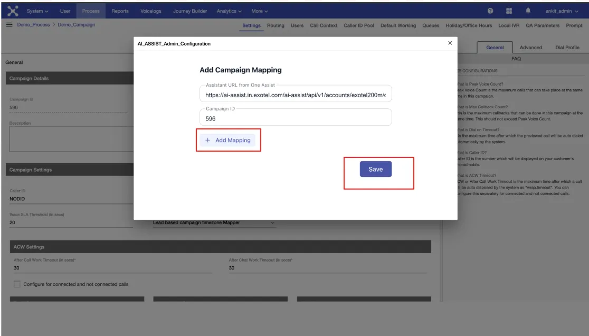Expand the System menu dropdown
589x336 pixels.
coord(37,11)
